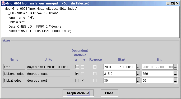181x99 pixels.
Task: Maximize the Domain Selector window
Action: (x=172, y=3)
